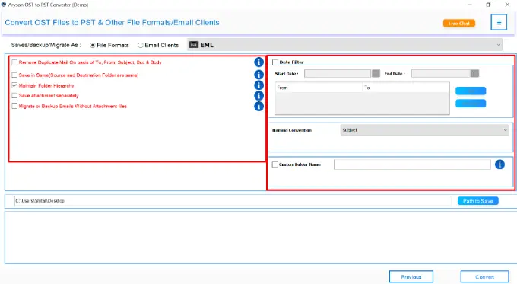
Task: Click info icon for Save attachment separately
Action: (258, 96)
